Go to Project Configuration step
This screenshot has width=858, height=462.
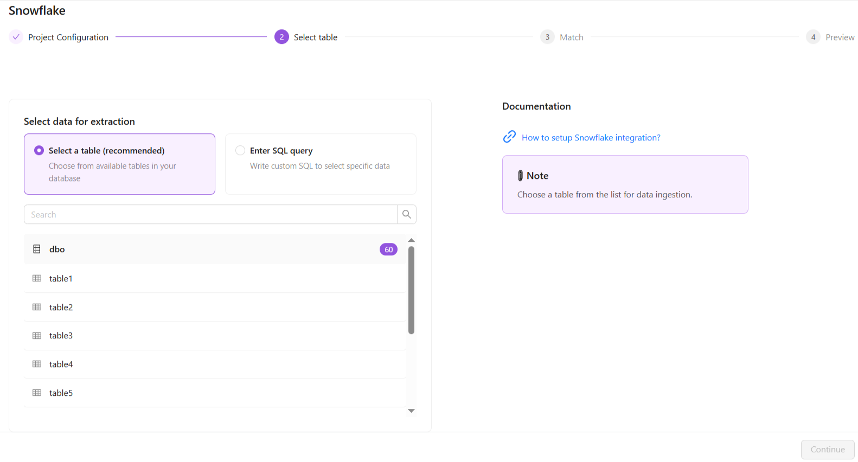pyautogui.click(x=68, y=37)
